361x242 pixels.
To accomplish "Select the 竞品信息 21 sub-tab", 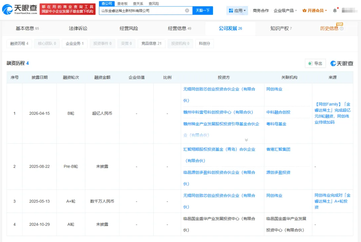I will 151,43.
